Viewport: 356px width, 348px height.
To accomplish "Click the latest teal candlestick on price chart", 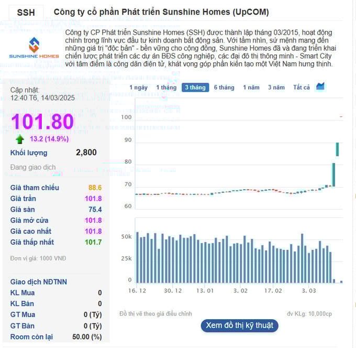I will pyautogui.click(x=338, y=149).
